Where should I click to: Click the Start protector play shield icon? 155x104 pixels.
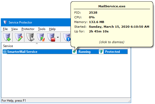point(30,37)
